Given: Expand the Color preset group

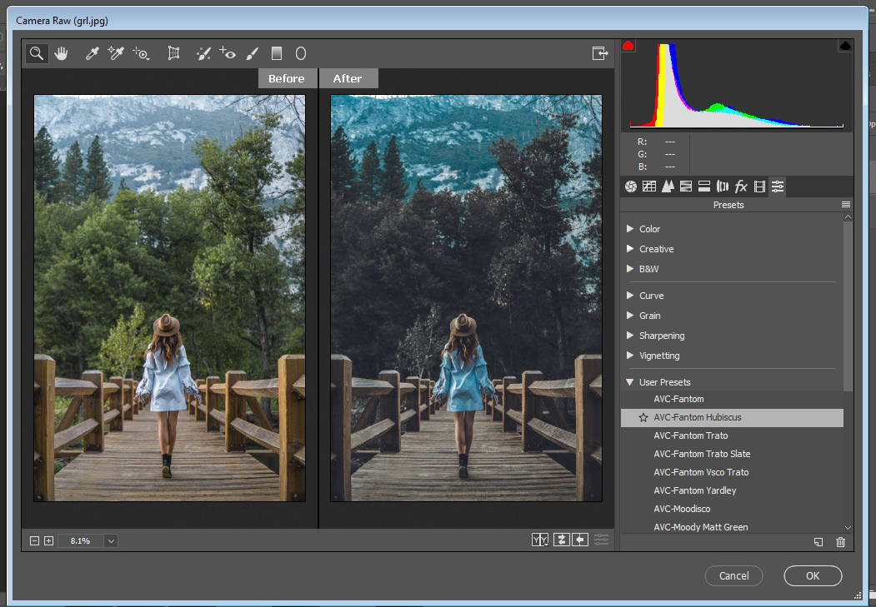Looking at the screenshot, I should tap(630, 229).
